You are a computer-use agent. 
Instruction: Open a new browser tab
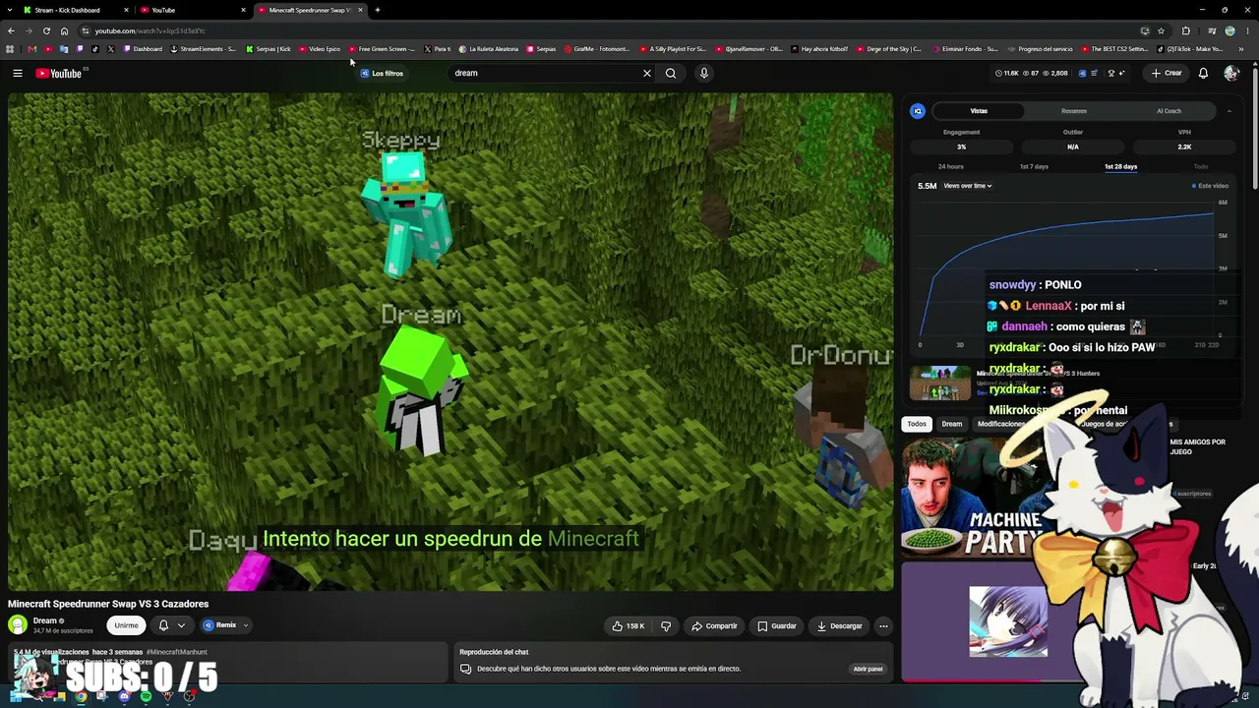click(378, 10)
